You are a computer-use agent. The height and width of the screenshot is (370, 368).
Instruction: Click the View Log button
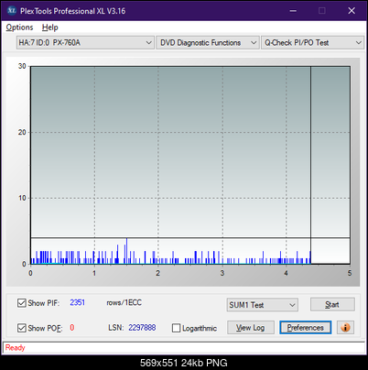click(251, 328)
